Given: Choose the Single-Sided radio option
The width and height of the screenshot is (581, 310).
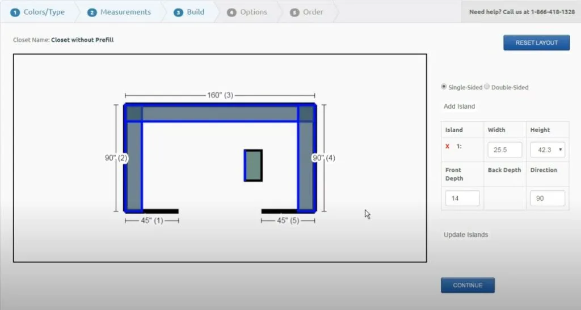Looking at the screenshot, I should (x=444, y=87).
